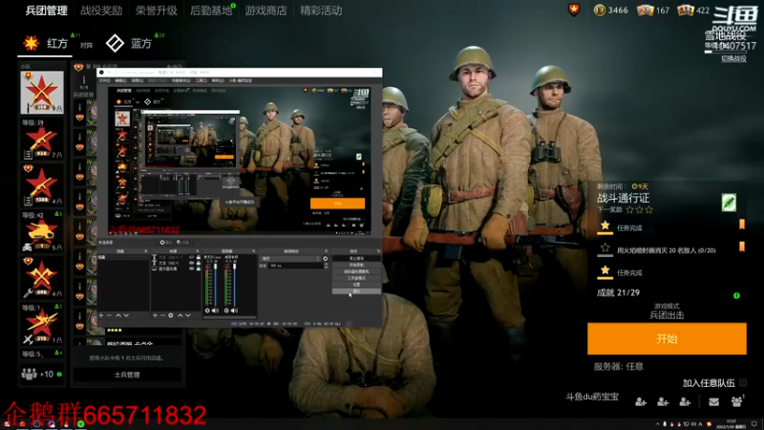Open the OBS transition type combo box

[x=291, y=258]
